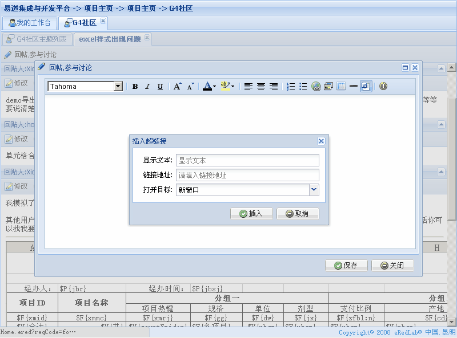This screenshot has width=457, height=338.
Task: Click the help info icon on toolbar
Action: tap(382, 87)
